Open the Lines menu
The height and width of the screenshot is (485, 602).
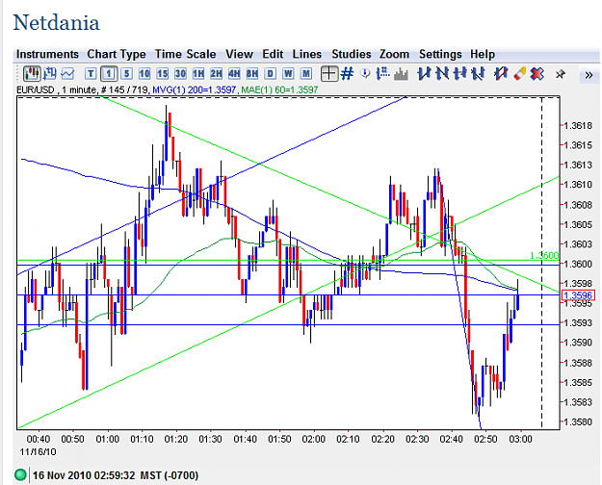pos(306,54)
